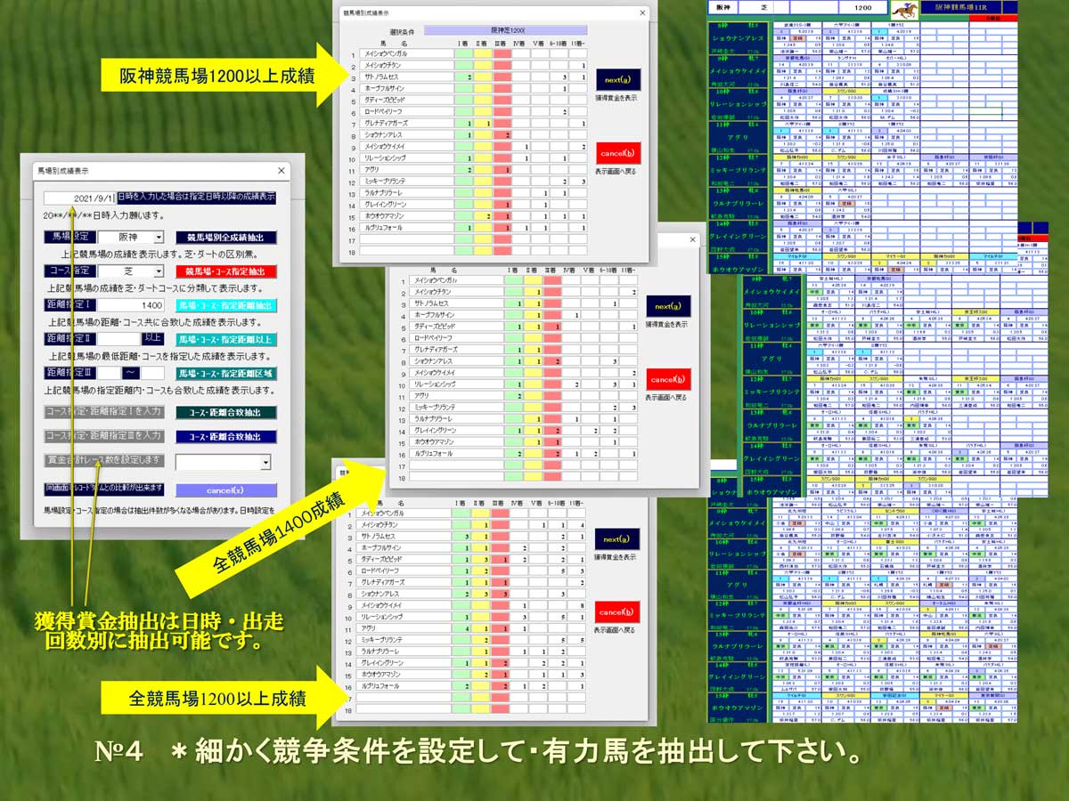
Task: Click the racehorse icon in the header
Action: [907, 9]
